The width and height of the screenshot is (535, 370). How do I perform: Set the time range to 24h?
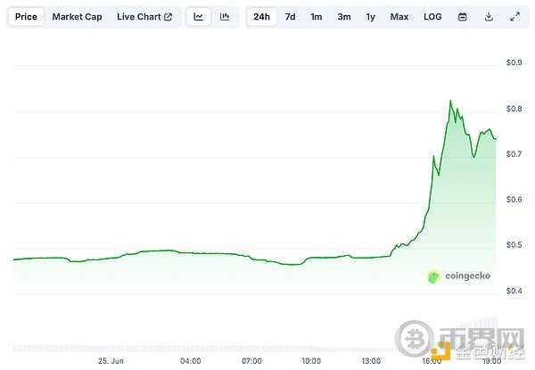click(262, 17)
